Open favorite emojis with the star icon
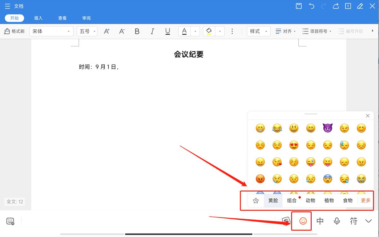Image resolution: width=379 pixels, height=237 pixels. coord(256,200)
